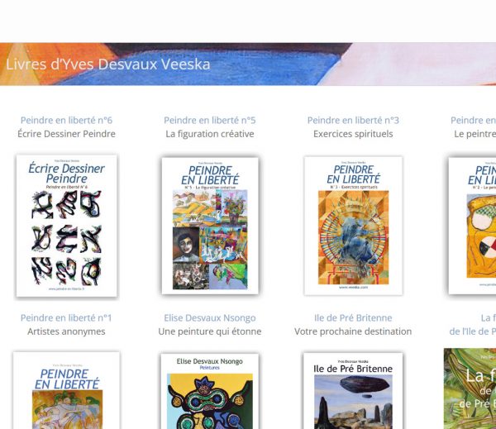Open the Peindre en liberté n°6 link

(x=66, y=120)
